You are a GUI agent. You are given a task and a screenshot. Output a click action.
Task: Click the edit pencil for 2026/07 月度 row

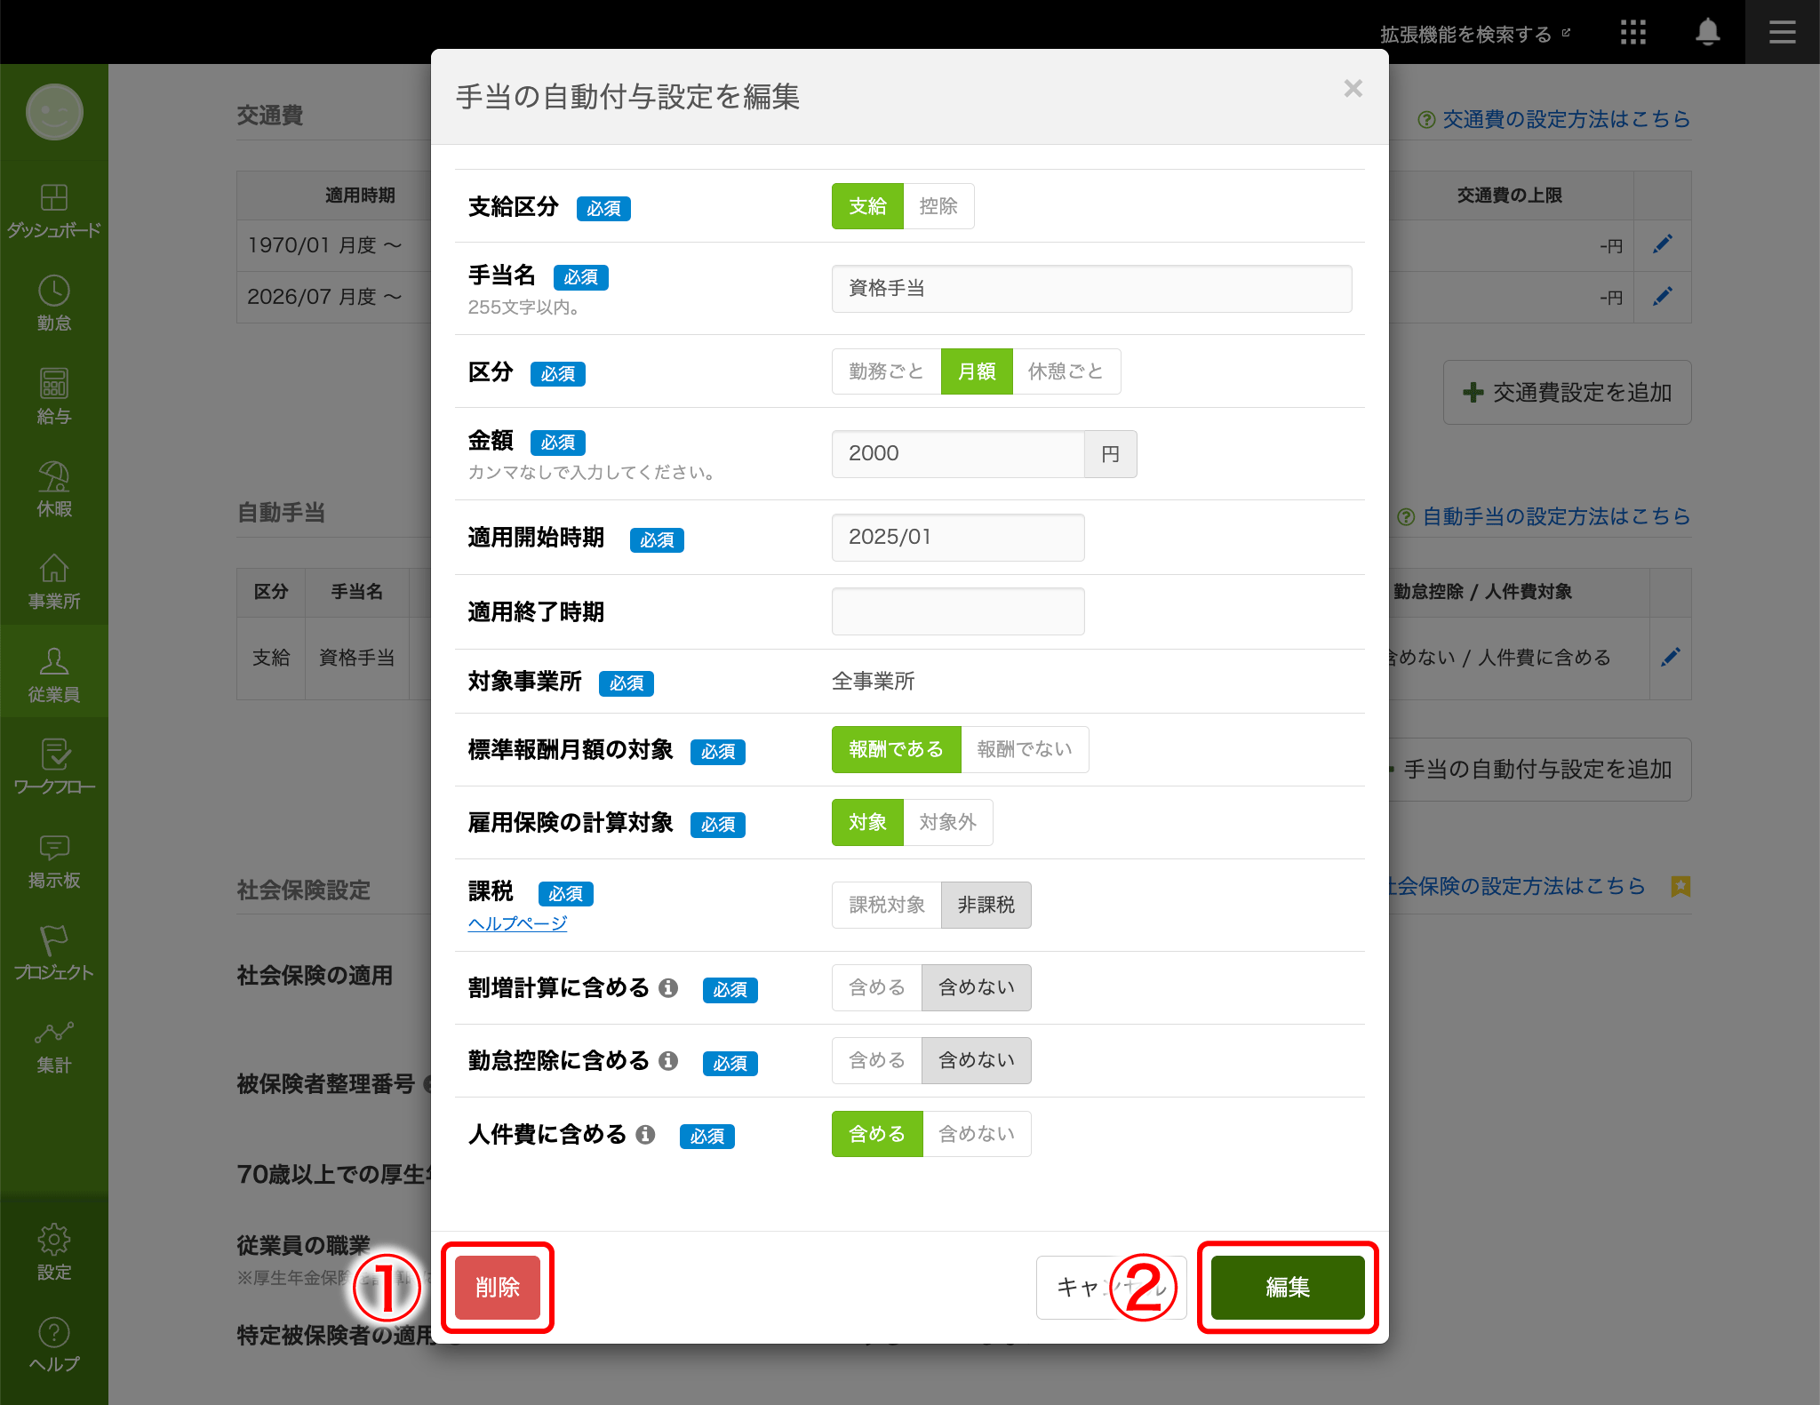[x=1662, y=296]
